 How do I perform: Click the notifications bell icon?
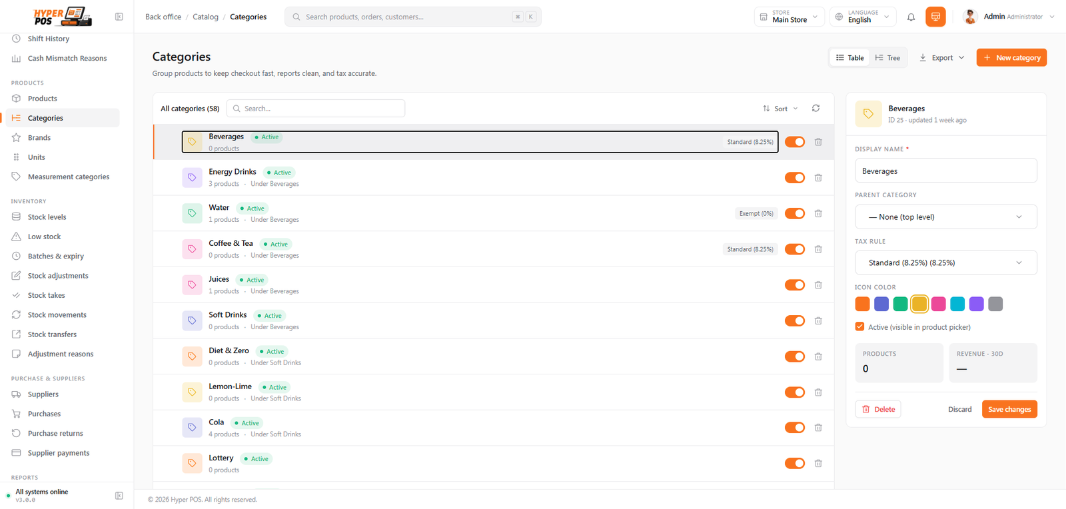[911, 17]
